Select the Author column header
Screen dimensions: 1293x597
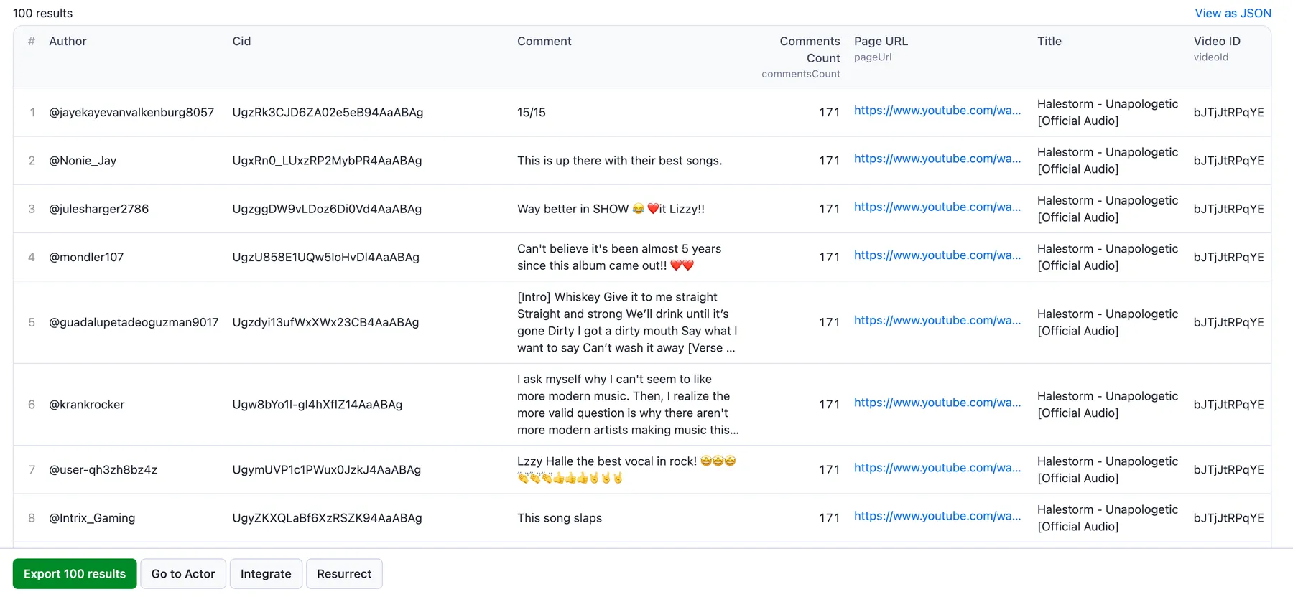point(68,42)
